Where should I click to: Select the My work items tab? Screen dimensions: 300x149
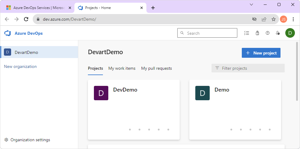[122, 68]
